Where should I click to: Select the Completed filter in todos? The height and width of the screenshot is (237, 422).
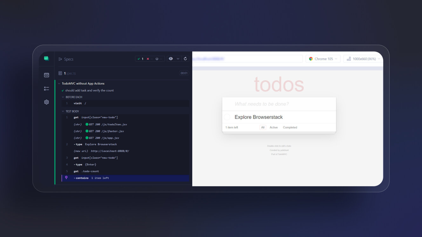click(290, 128)
